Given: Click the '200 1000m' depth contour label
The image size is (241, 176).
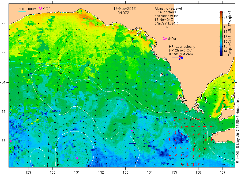Looking at the screenshot, I should click(x=27, y=9).
